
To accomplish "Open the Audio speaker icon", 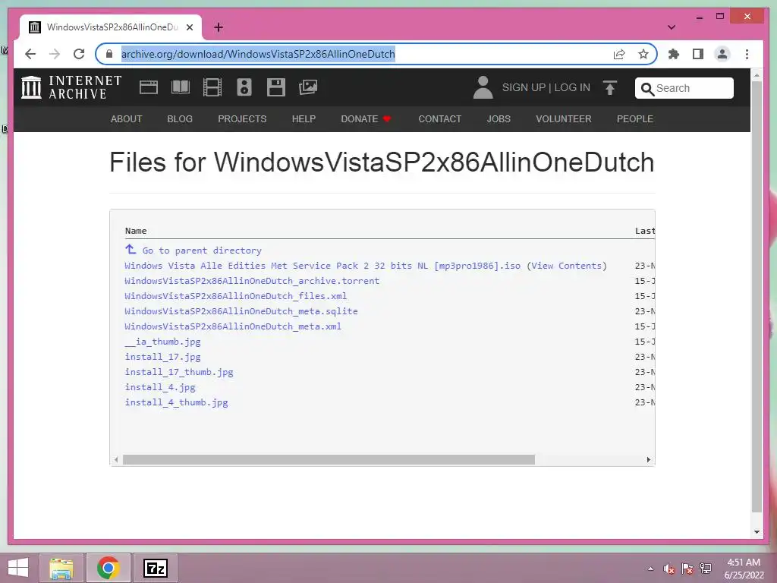I will pyautogui.click(x=244, y=87).
